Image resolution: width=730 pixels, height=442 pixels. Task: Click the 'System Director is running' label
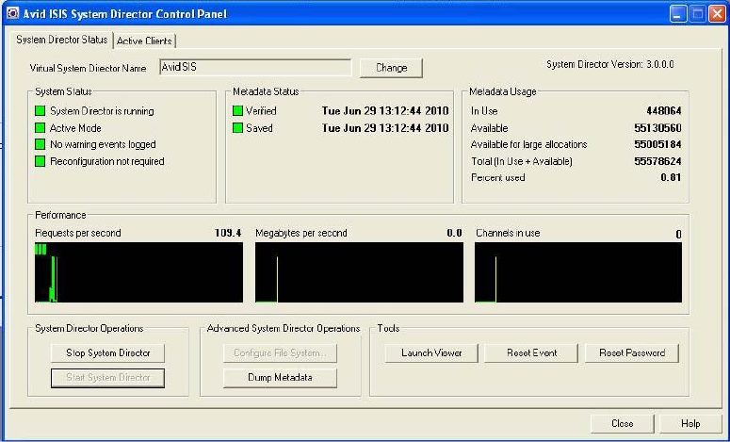pyautogui.click(x=102, y=111)
